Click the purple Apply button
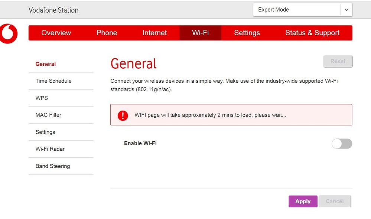This screenshot has height=219, width=371. point(303,201)
